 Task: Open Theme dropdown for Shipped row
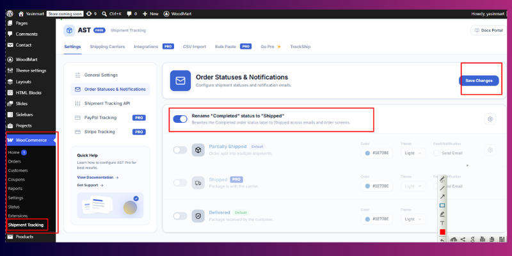pyautogui.click(x=413, y=186)
